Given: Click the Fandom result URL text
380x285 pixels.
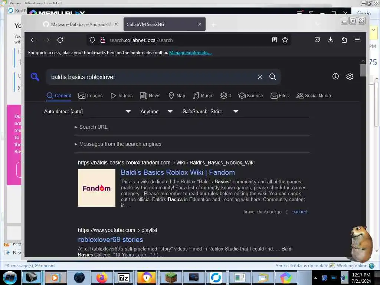Looking at the screenshot, I should (x=166, y=163).
